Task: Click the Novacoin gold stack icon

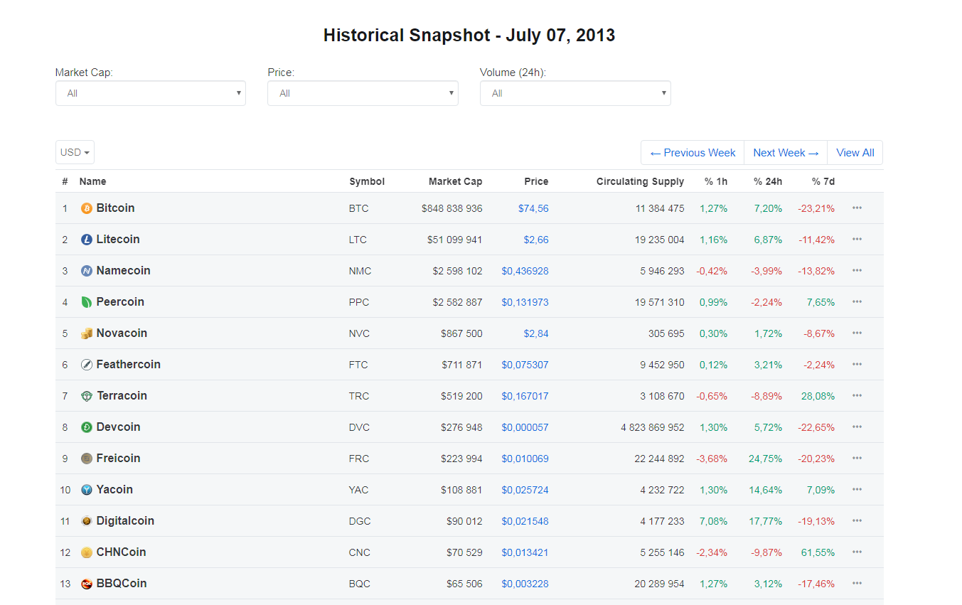Action: [87, 333]
